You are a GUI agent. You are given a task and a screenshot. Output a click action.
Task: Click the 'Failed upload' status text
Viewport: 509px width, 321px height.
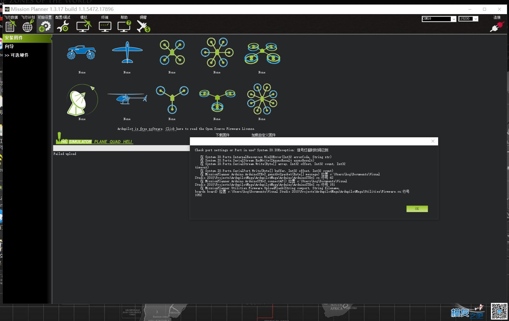(65, 154)
